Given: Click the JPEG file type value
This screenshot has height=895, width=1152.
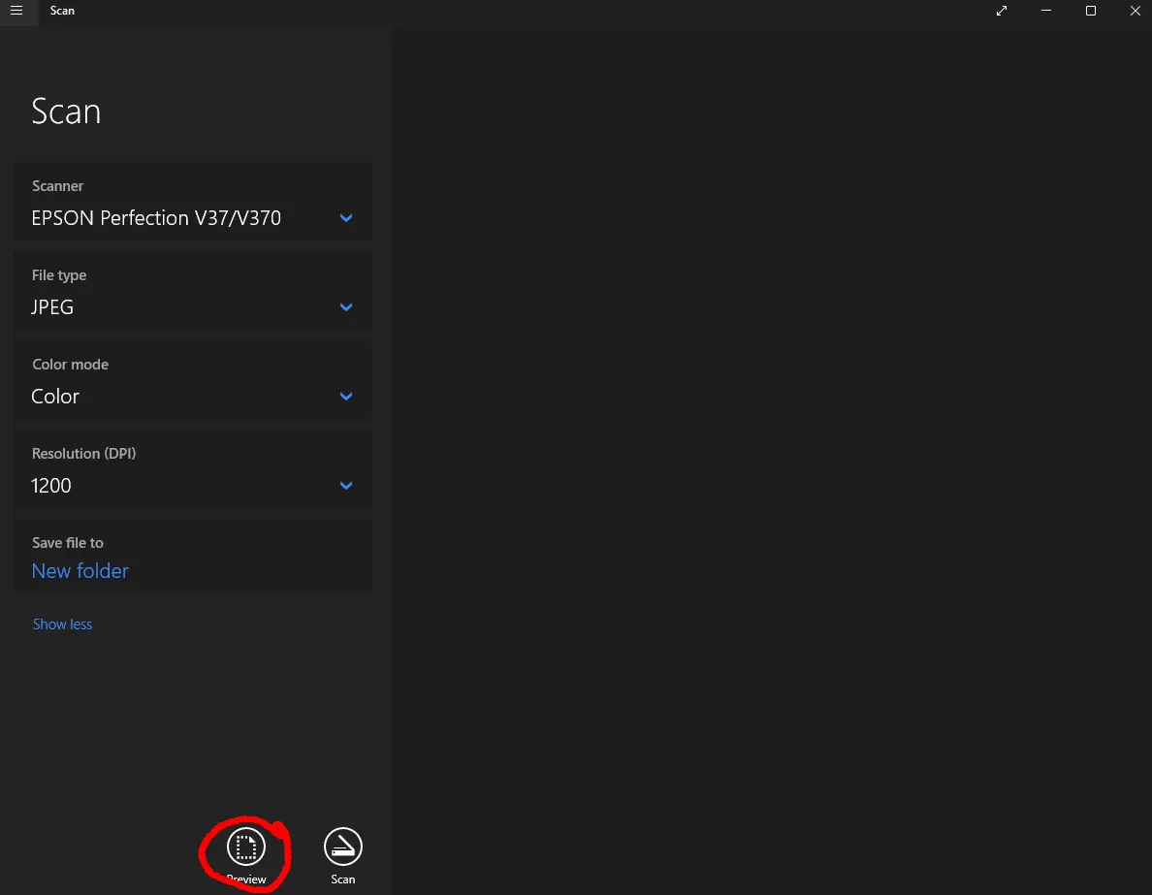Looking at the screenshot, I should click(x=52, y=307).
